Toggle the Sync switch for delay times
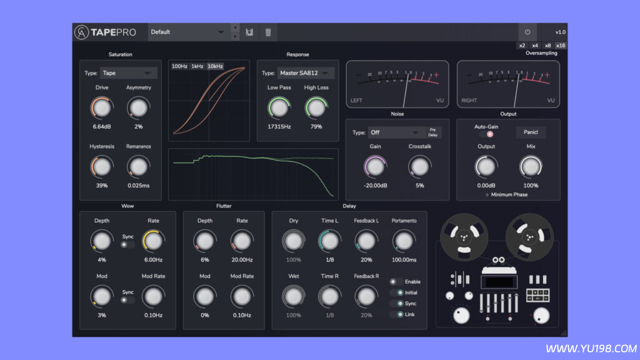The image size is (640, 360). [x=400, y=304]
